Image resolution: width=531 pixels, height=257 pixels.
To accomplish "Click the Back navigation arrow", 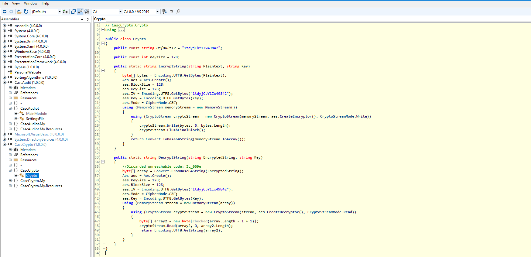I will (x=5, y=12).
